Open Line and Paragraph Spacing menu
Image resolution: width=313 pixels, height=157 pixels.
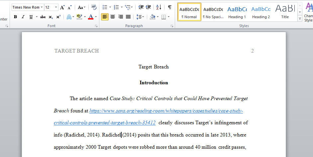coord(140,17)
